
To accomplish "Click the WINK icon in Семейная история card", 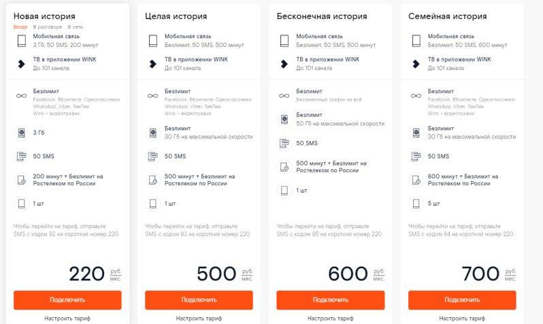I will click(x=416, y=64).
